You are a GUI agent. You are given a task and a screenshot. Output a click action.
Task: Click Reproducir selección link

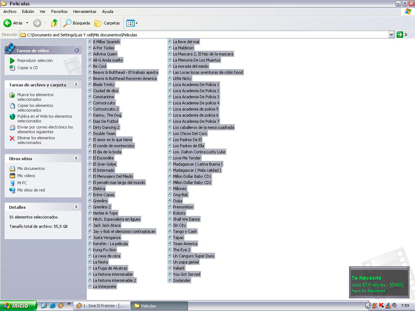(x=35, y=61)
